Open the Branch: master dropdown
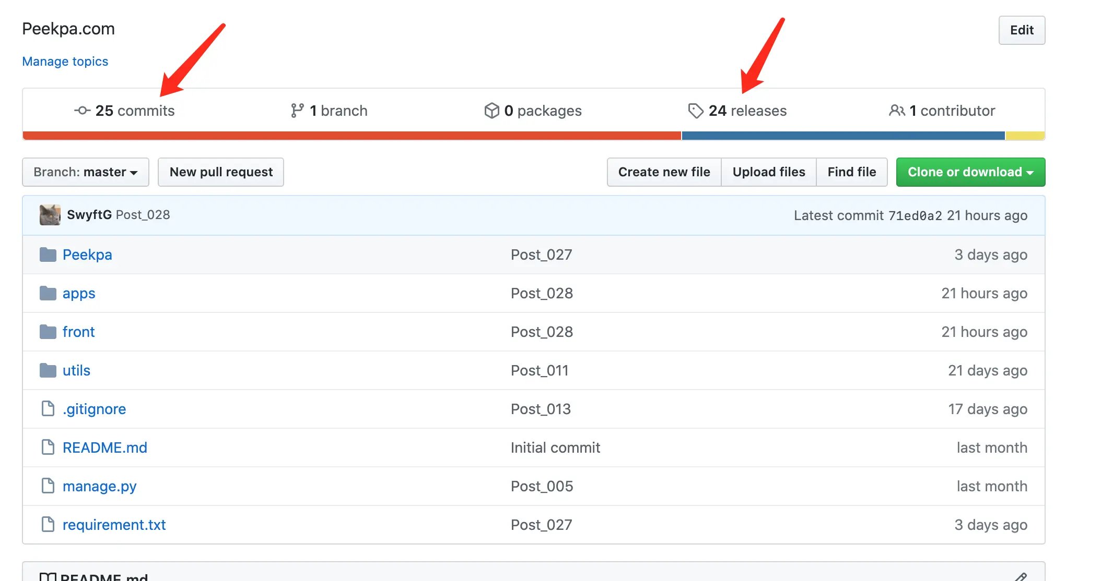The width and height of the screenshot is (1101, 581). pyautogui.click(x=86, y=172)
